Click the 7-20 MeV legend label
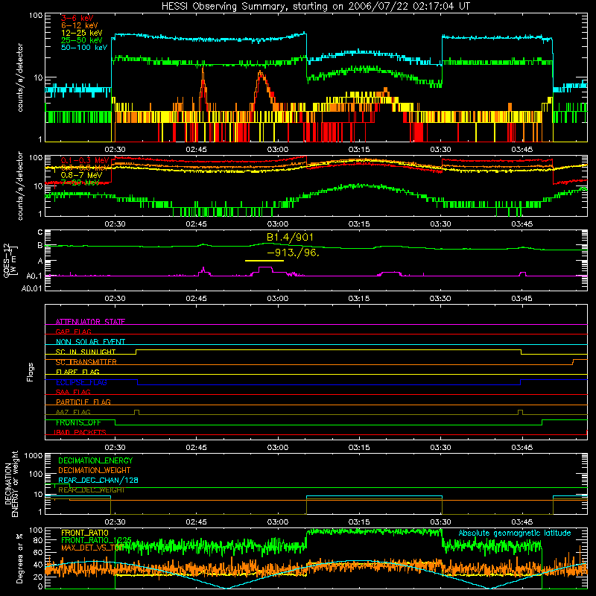 click(80, 183)
